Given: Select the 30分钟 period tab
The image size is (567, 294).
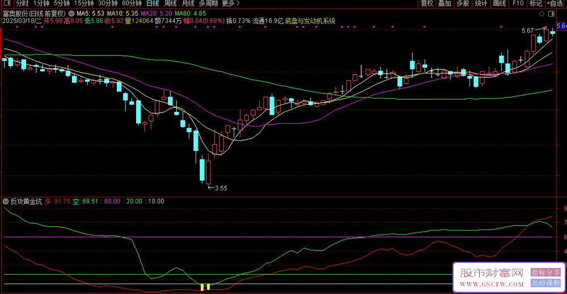Looking at the screenshot, I should tap(108, 3).
